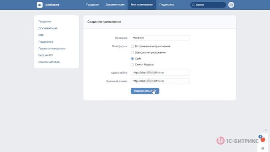
Task: Select Скилл Маруси radio option
Action: 132,65
